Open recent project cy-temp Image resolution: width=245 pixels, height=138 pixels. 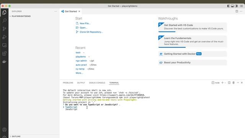(x=80, y=69)
